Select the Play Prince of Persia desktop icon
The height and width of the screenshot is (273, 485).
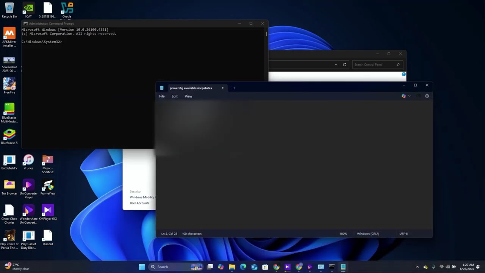tap(9, 240)
